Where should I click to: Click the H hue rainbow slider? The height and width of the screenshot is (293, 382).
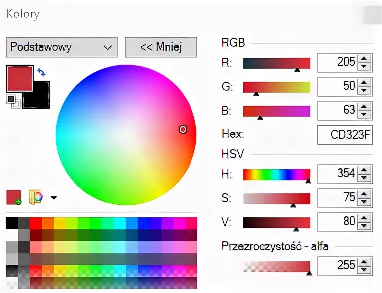(x=277, y=175)
